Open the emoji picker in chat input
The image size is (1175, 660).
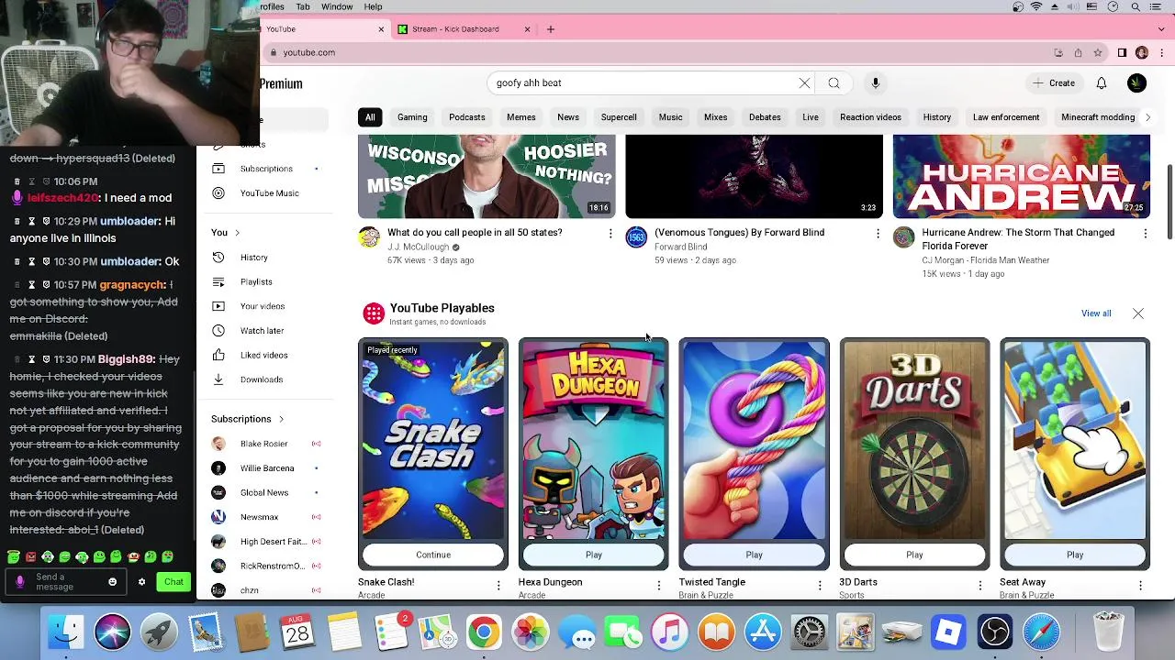[x=112, y=582]
